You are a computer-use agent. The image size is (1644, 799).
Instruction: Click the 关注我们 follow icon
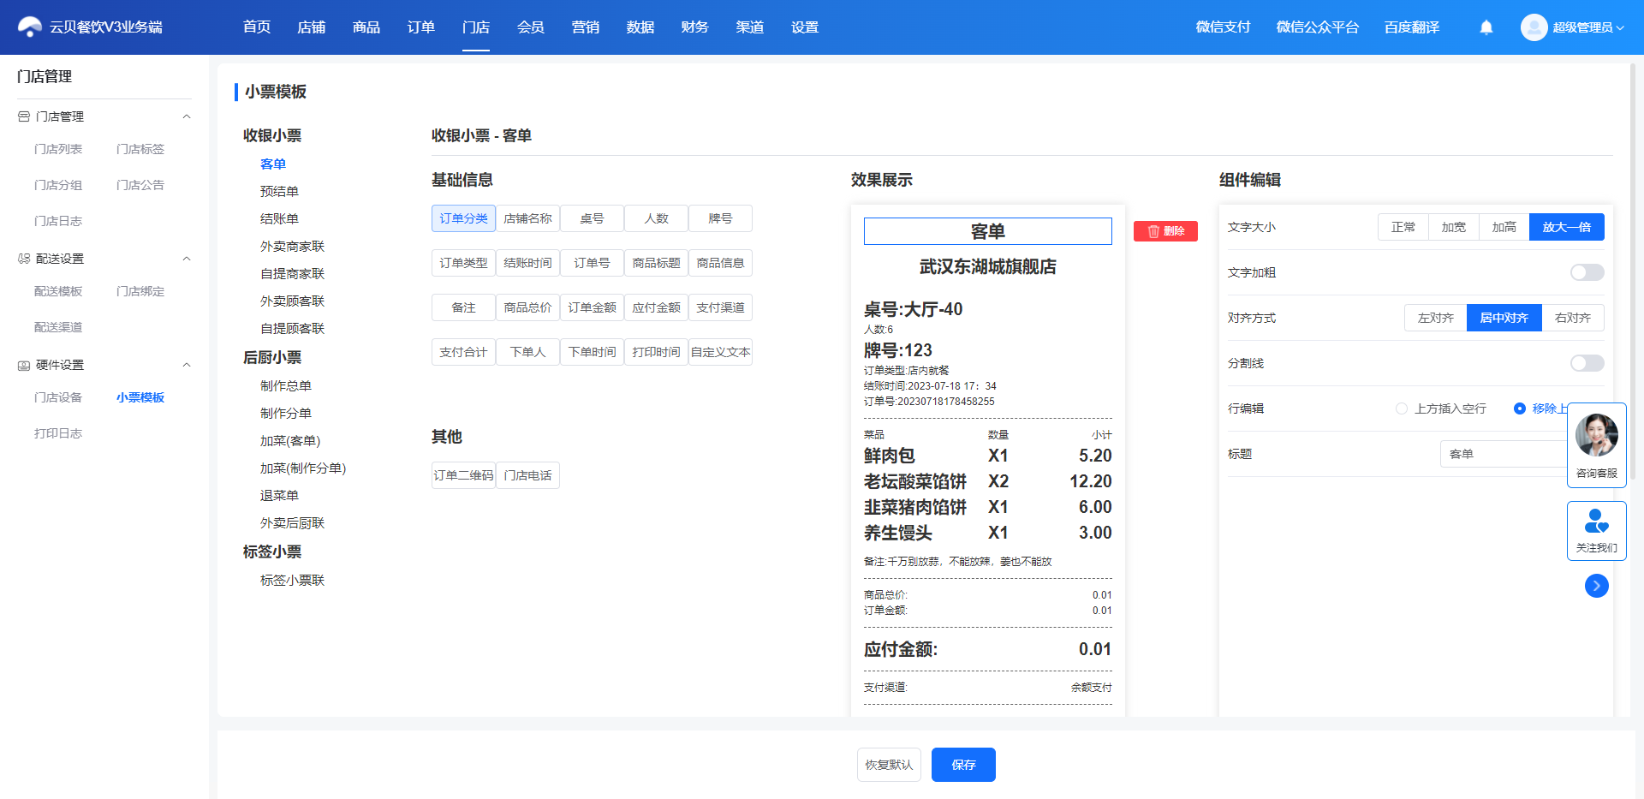(1597, 522)
